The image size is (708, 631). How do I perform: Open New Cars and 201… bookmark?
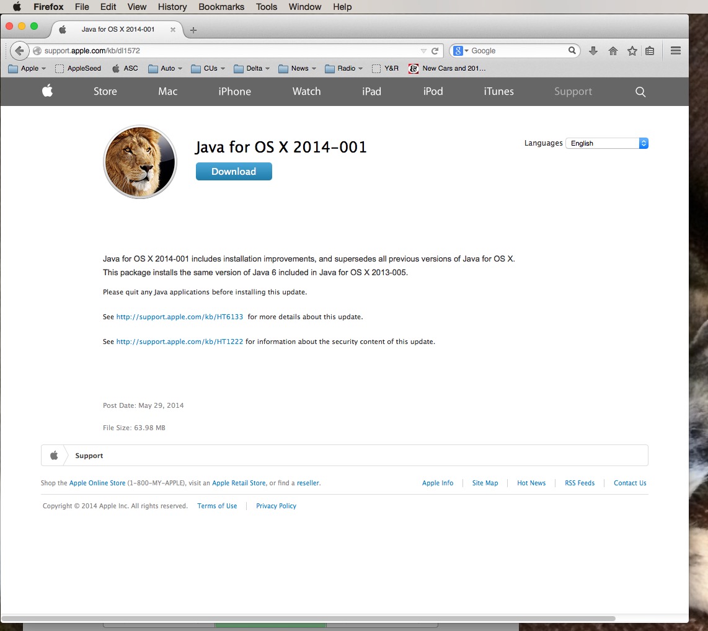(447, 69)
